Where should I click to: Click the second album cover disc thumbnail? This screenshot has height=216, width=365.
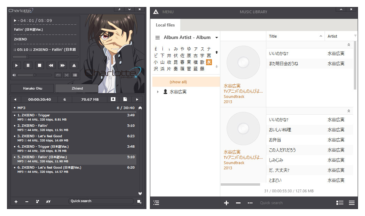pyautogui.click(x=243, y=128)
